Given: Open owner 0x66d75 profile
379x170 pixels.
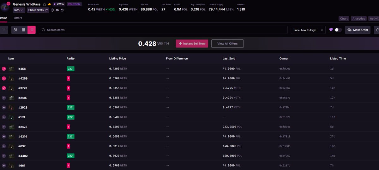Looking at the screenshot, I should click(285, 98).
